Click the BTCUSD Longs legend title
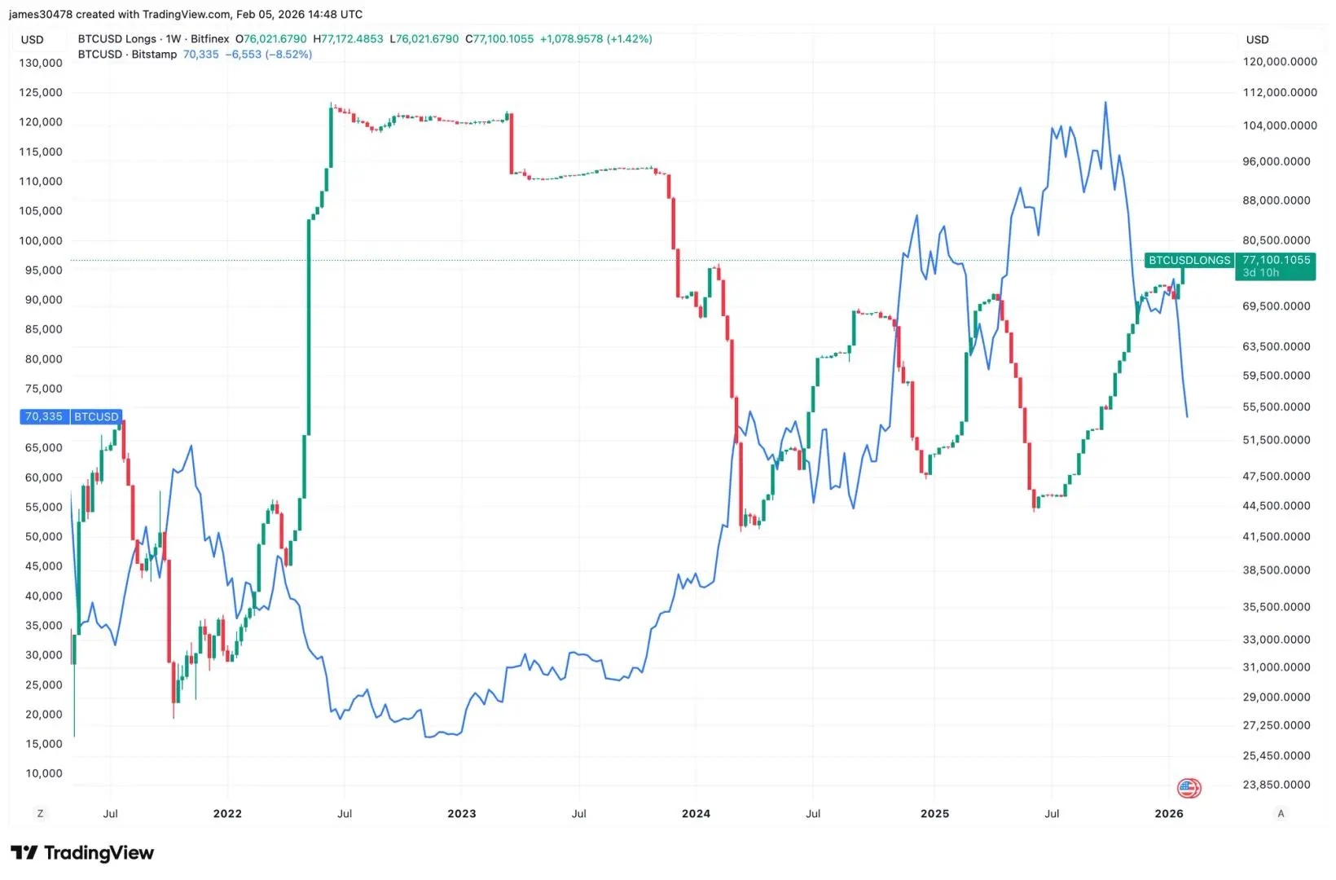This screenshot has height=880, width=1336. (x=116, y=39)
